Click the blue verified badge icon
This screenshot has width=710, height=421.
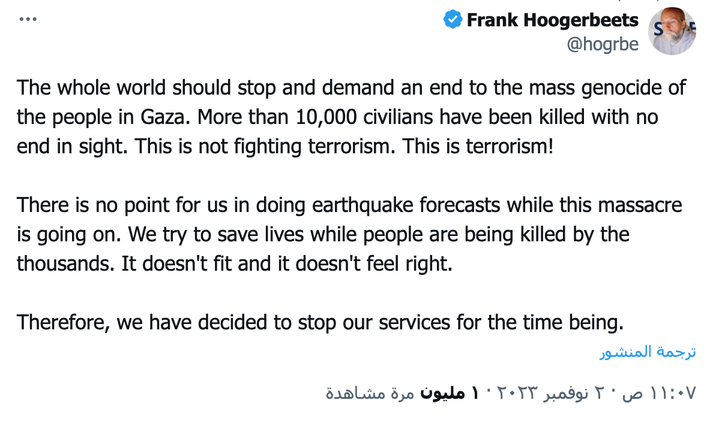(453, 19)
